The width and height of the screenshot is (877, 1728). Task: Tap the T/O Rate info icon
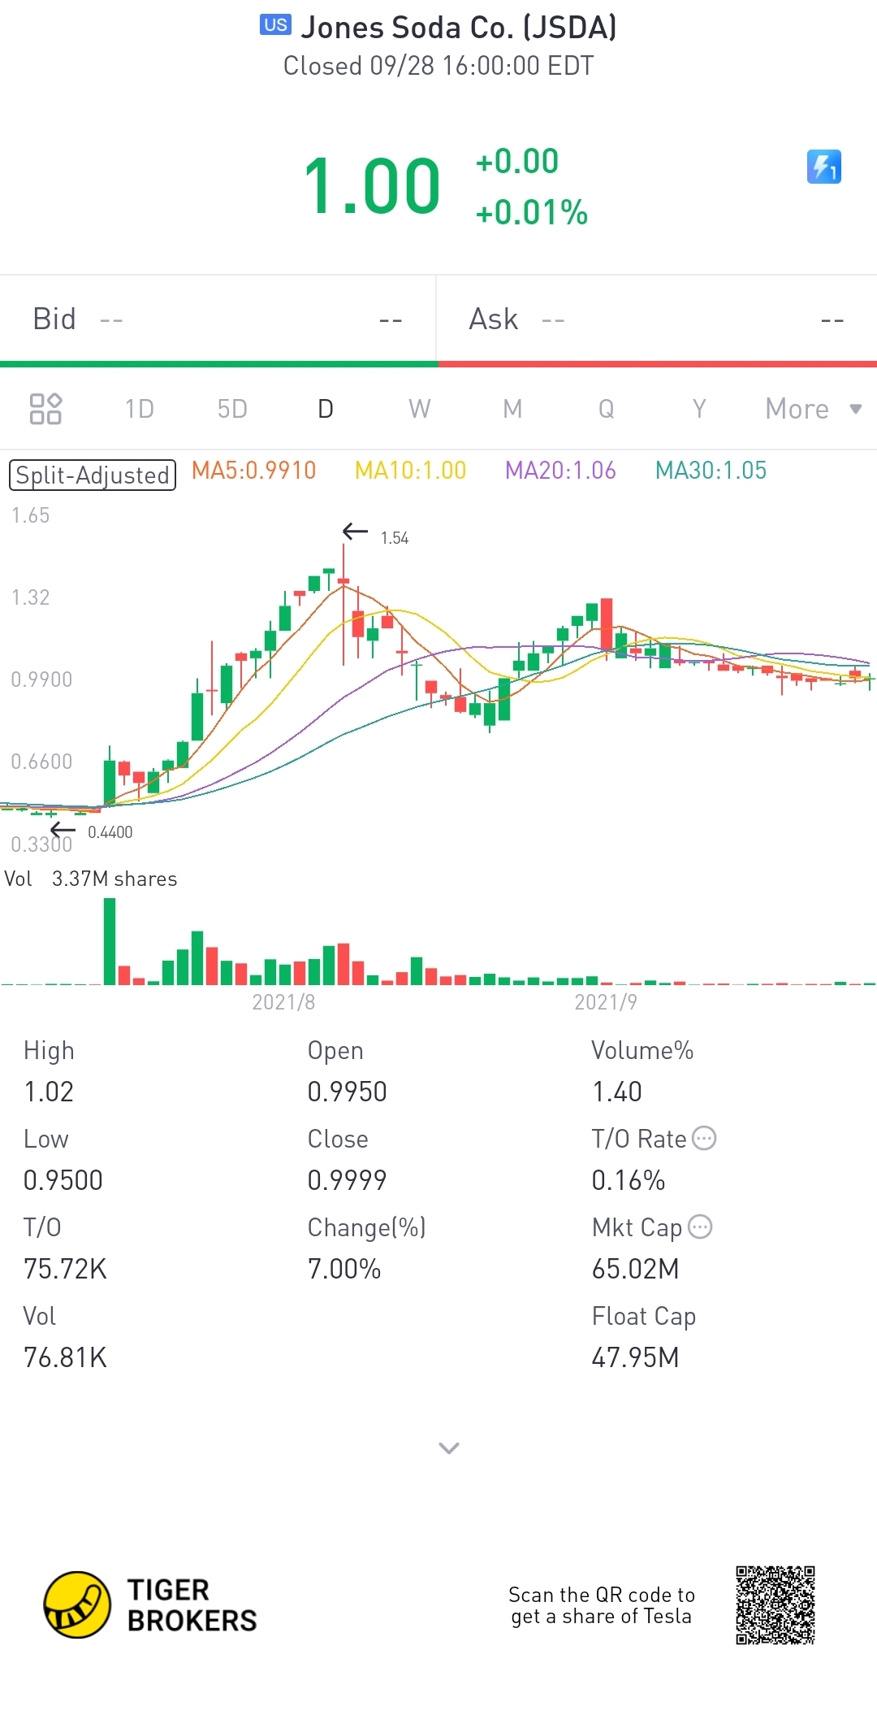pos(704,1138)
